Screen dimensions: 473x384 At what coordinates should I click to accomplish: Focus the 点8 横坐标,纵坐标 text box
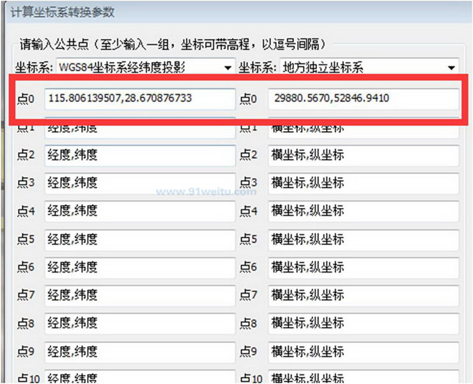click(x=364, y=324)
